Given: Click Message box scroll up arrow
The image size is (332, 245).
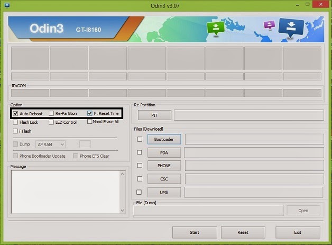Looking at the screenshot, I should click(122, 174).
